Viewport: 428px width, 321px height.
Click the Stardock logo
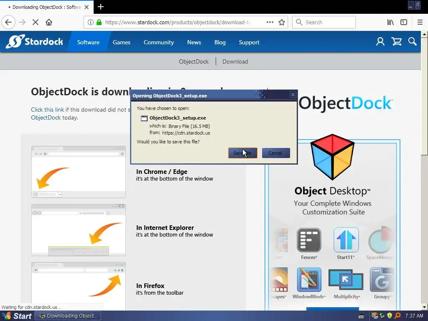tap(34, 41)
